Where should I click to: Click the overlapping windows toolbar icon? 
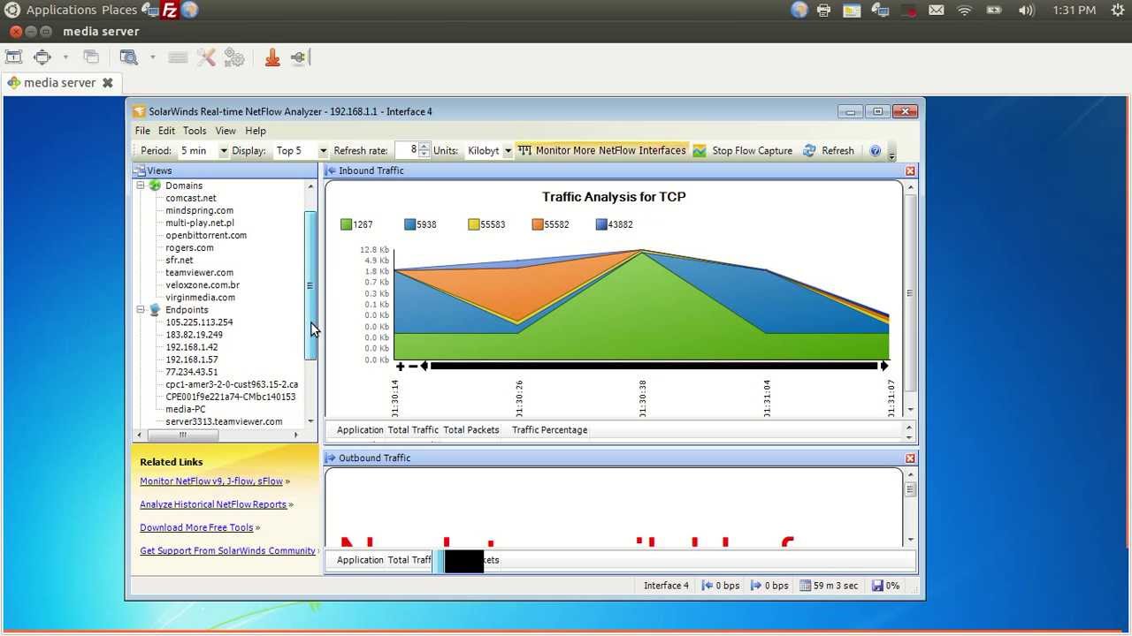(91, 57)
